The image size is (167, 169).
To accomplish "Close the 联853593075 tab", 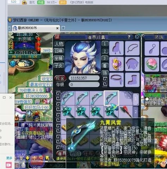I will [57, 28].
